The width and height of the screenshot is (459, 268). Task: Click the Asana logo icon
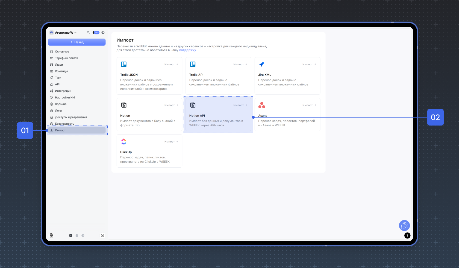pyautogui.click(x=262, y=105)
